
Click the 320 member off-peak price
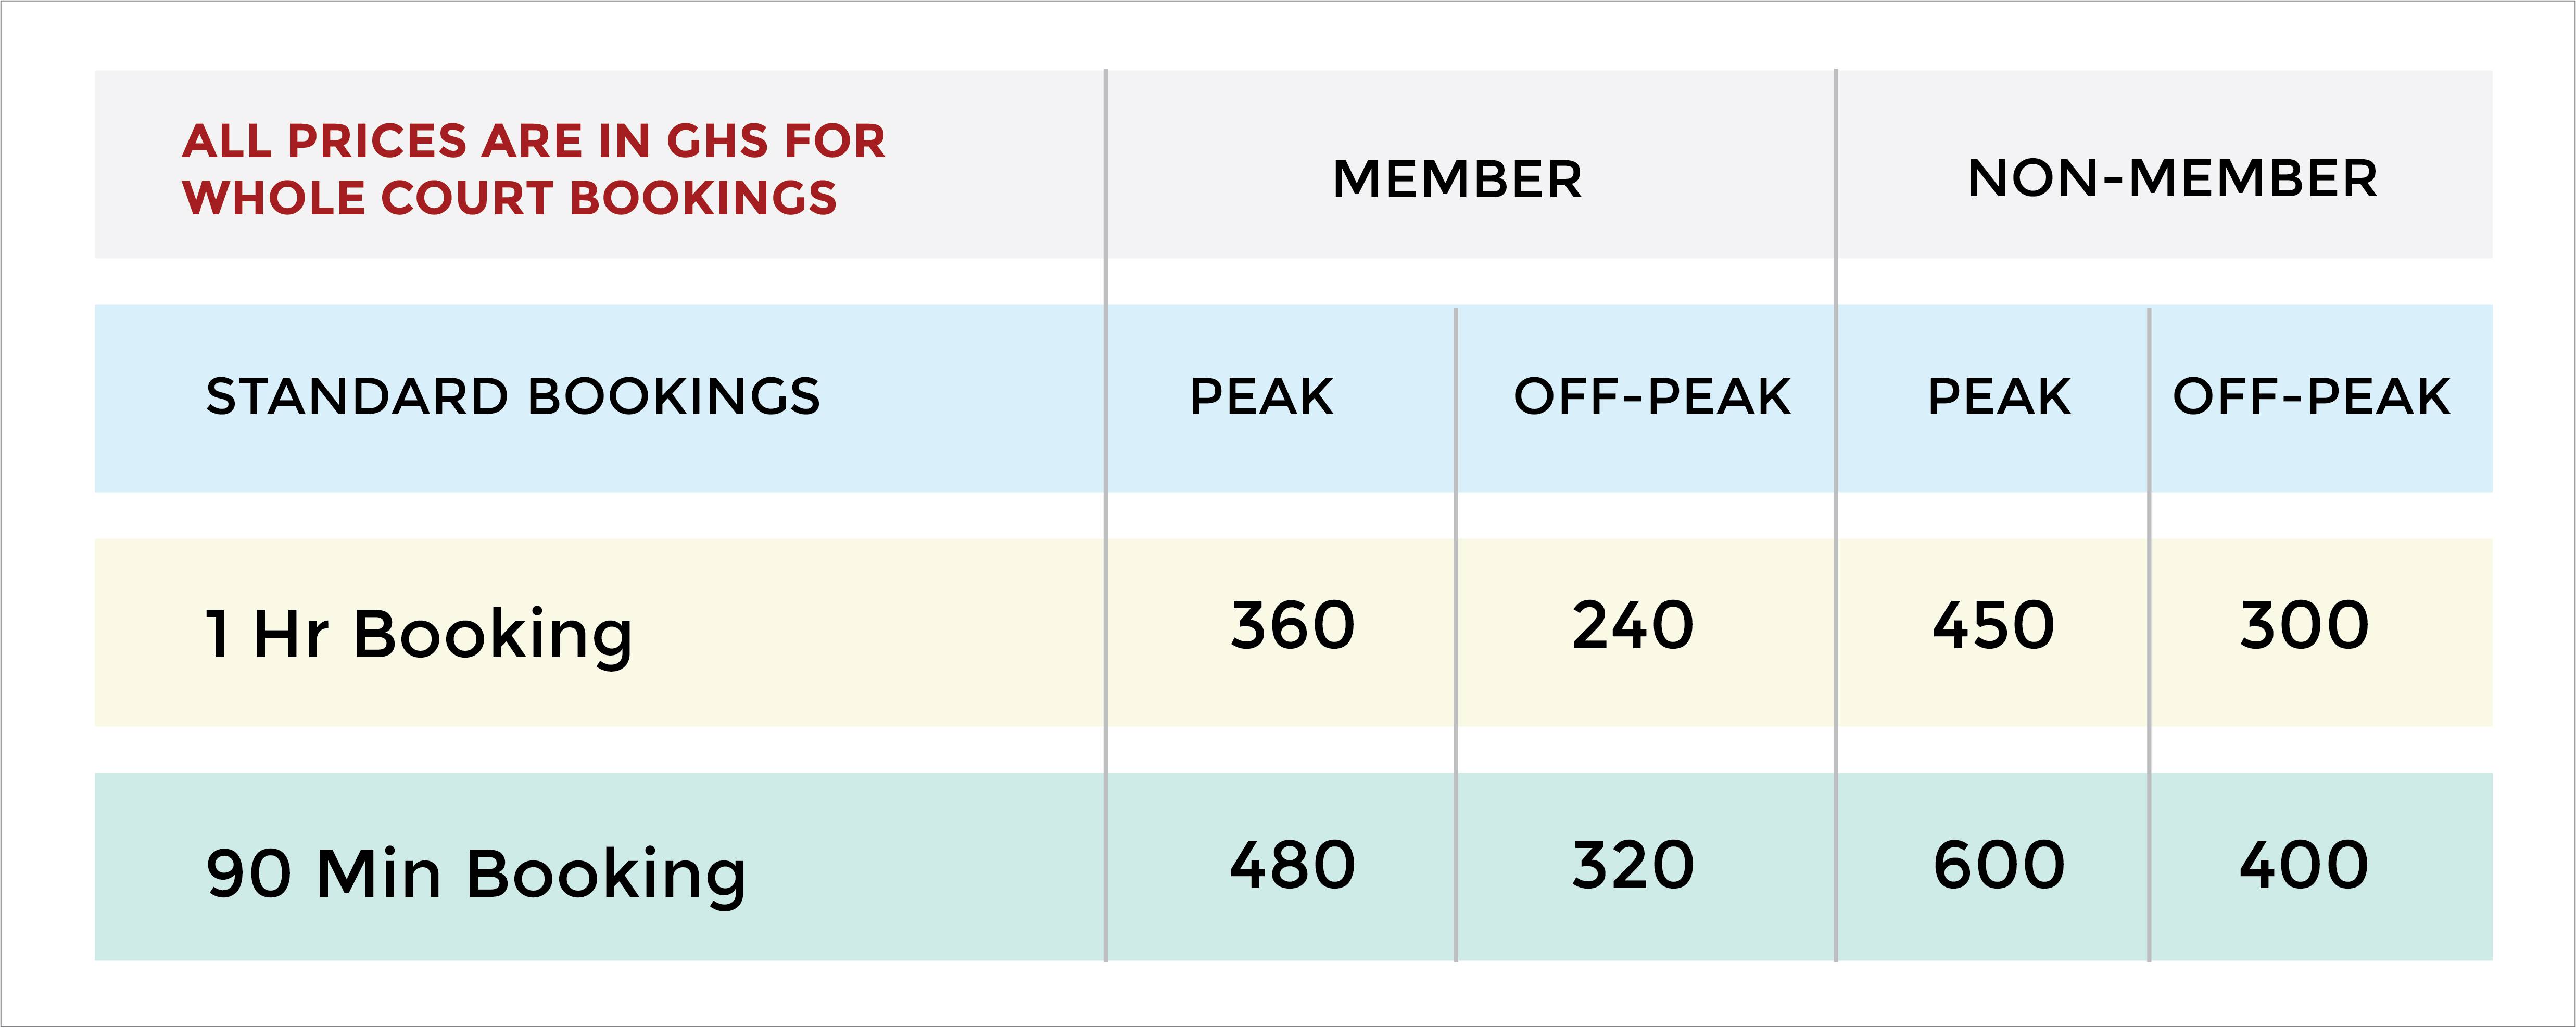(1633, 865)
